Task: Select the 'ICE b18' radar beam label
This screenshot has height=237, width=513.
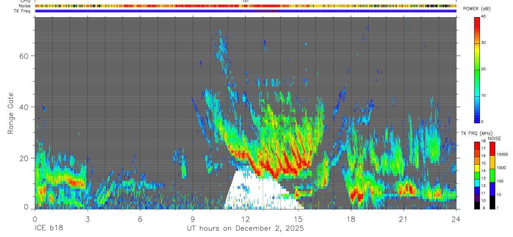Action: pyautogui.click(x=48, y=229)
